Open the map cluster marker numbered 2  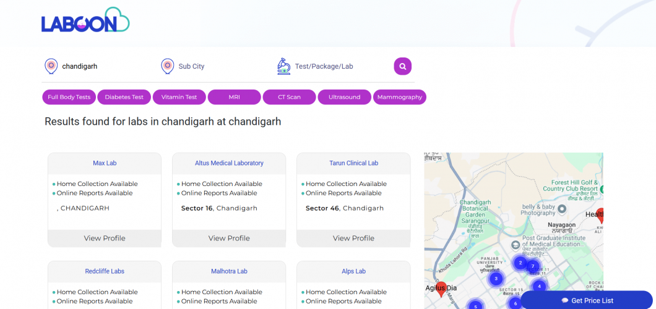[520, 263]
